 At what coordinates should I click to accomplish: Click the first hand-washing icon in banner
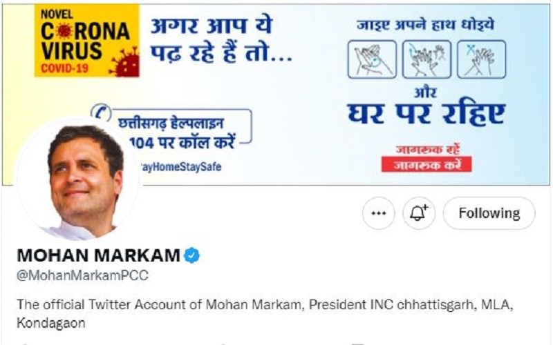click(x=371, y=59)
